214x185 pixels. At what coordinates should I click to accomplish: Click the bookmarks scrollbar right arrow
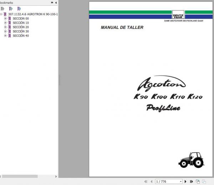click(x=56, y=176)
